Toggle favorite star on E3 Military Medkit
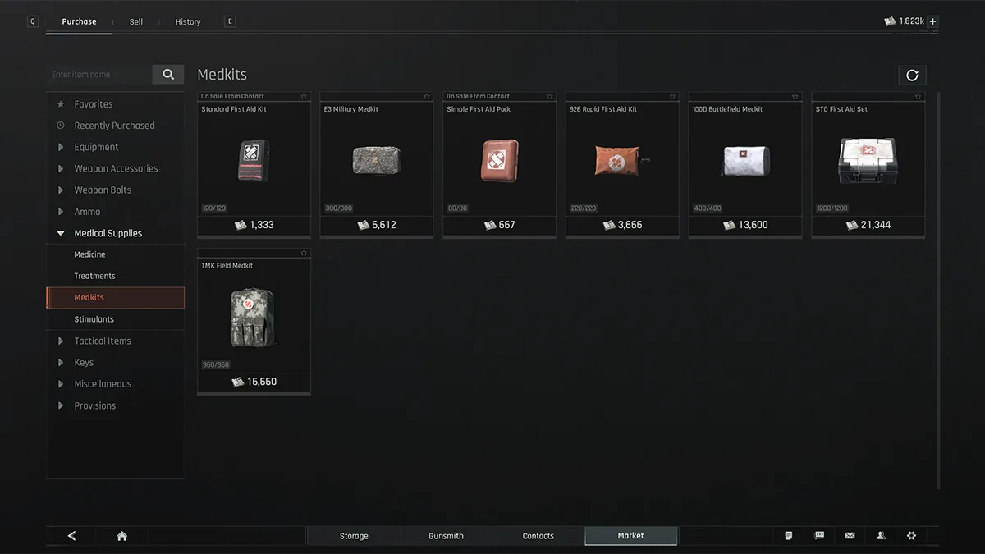Image resolution: width=985 pixels, height=554 pixels. [x=427, y=96]
